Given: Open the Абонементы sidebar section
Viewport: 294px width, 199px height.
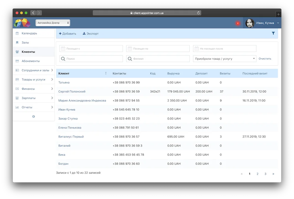Looking at the screenshot, I should [34, 61].
